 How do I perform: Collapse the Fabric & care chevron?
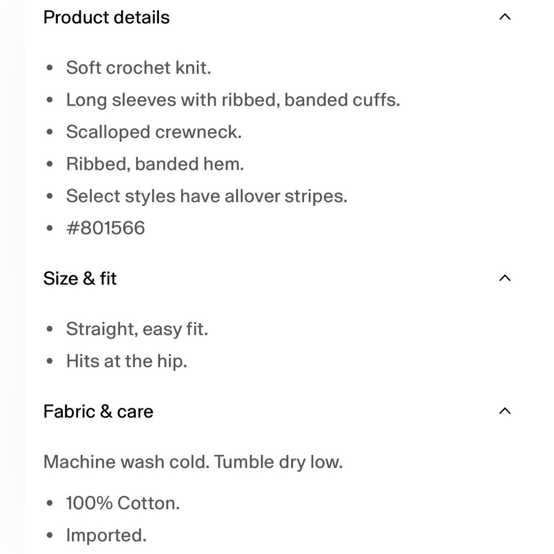click(x=505, y=411)
